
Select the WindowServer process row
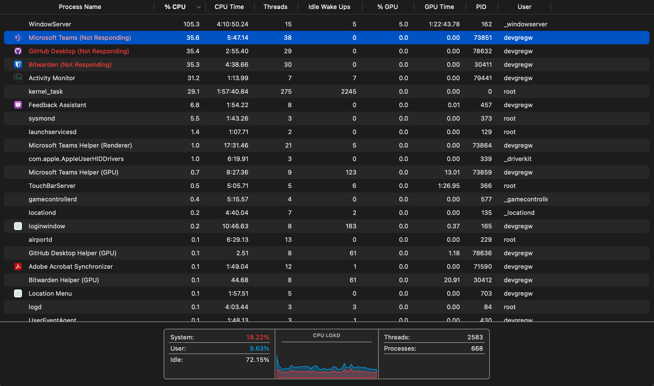[327, 24]
